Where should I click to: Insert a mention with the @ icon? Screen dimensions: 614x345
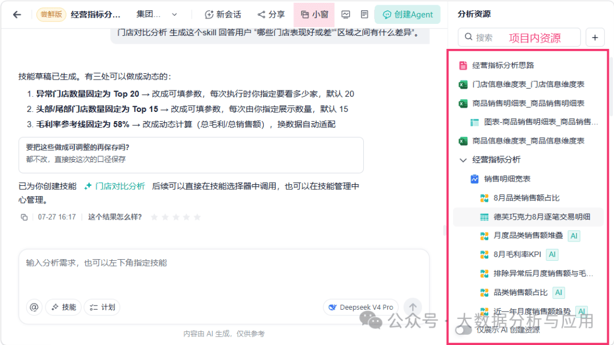pyautogui.click(x=34, y=307)
